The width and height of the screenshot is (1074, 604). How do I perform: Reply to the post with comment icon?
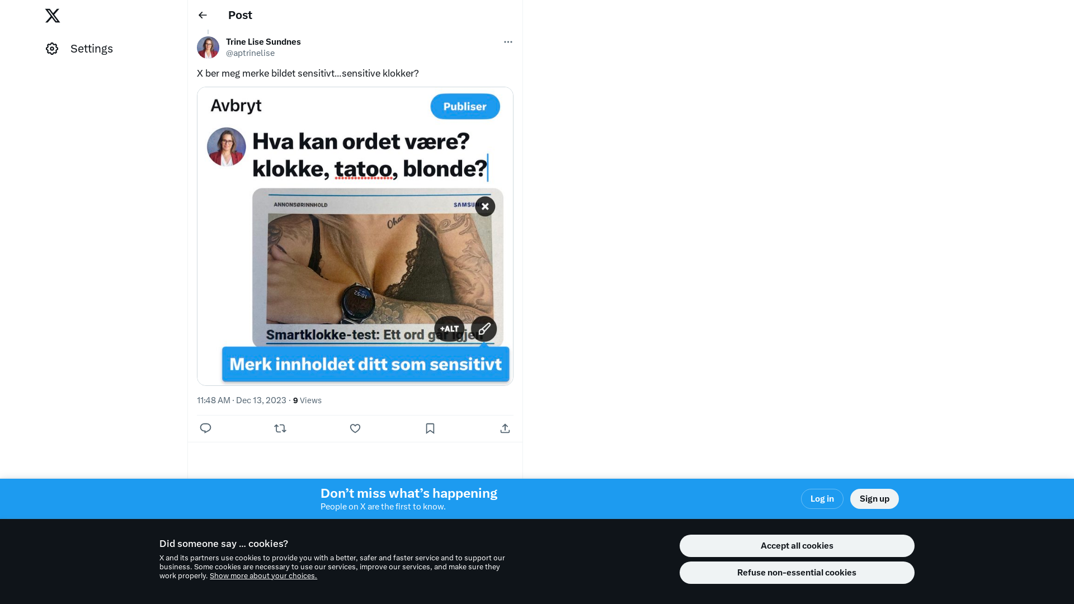coord(205,428)
